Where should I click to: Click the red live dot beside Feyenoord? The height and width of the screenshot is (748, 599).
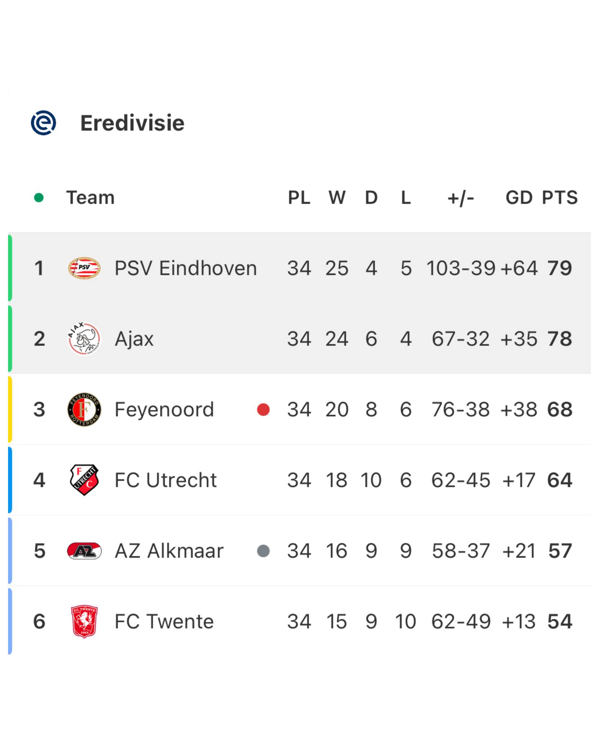click(x=263, y=410)
